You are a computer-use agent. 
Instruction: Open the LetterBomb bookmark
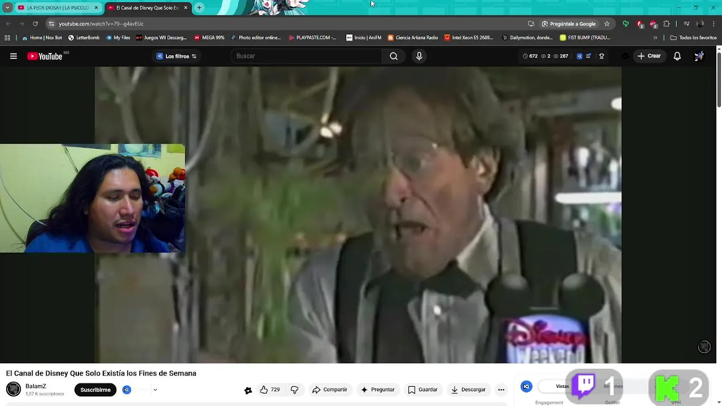pyautogui.click(x=83, y=38)
